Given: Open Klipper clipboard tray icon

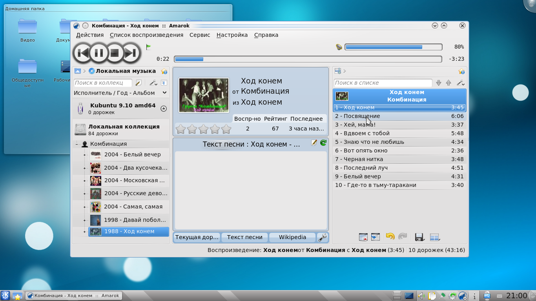Looking at the screenshot, I should (432, 296).
